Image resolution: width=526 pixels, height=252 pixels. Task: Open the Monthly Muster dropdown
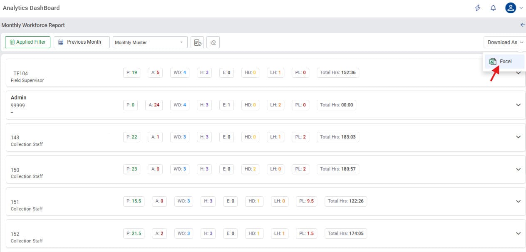point(149,42)
